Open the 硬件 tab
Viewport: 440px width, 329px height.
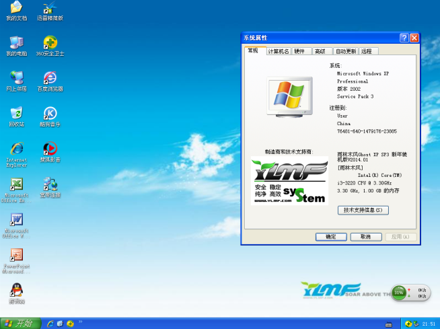(x=301, y=51)
